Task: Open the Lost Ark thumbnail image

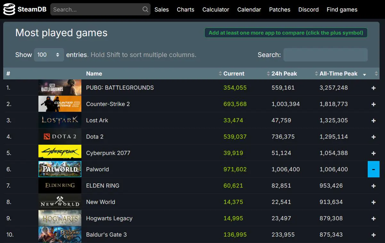Action: tap(60, 120)
